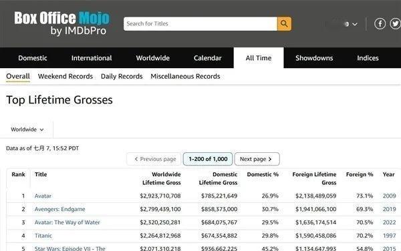Open the Star Wars: Episode VII link

(70, 248)
